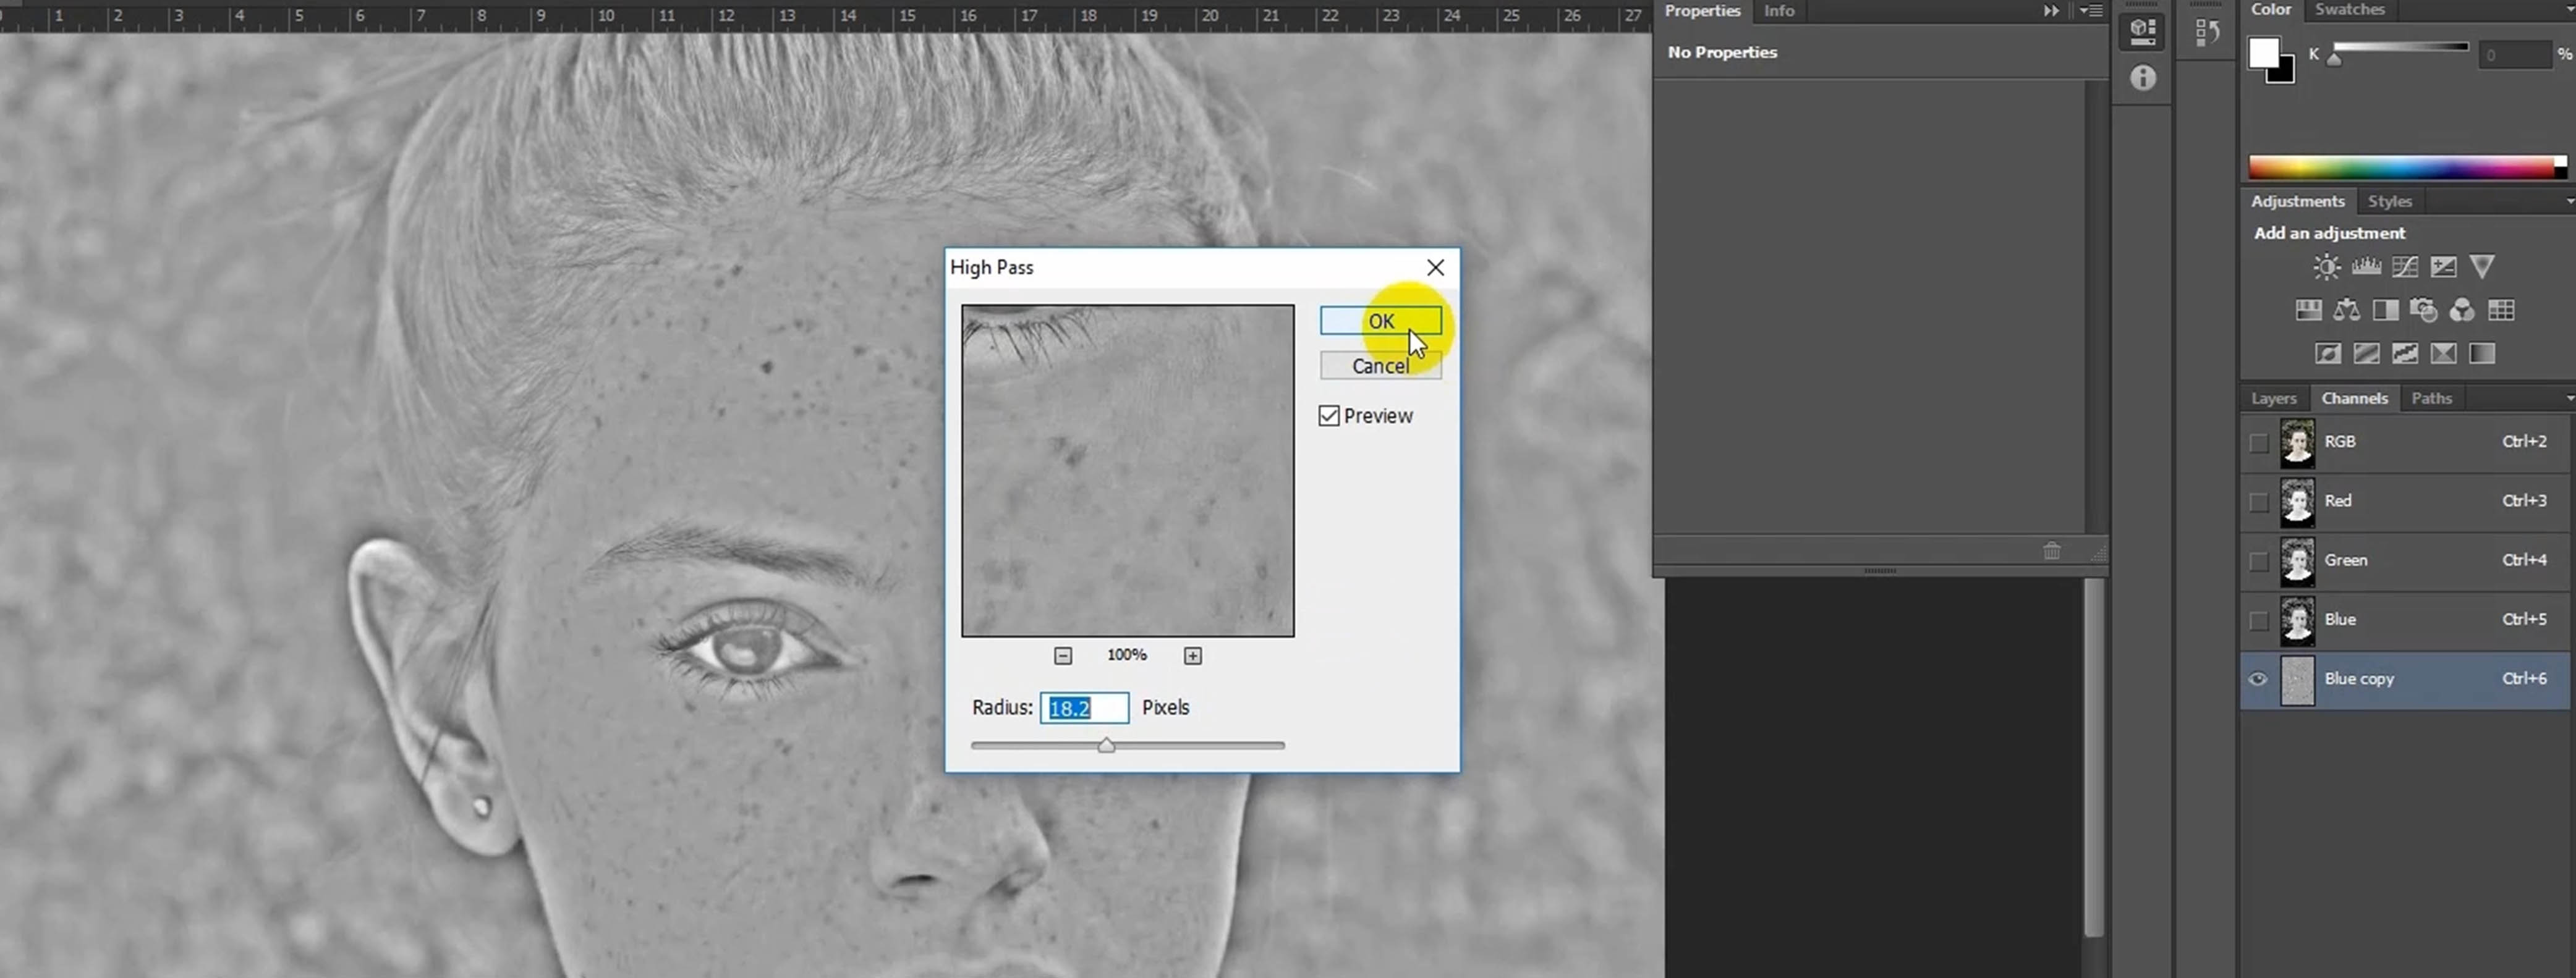The image size is (2576, 978).
Task: Confirm High Pass with OK
Action: (x=1380, y=321)
